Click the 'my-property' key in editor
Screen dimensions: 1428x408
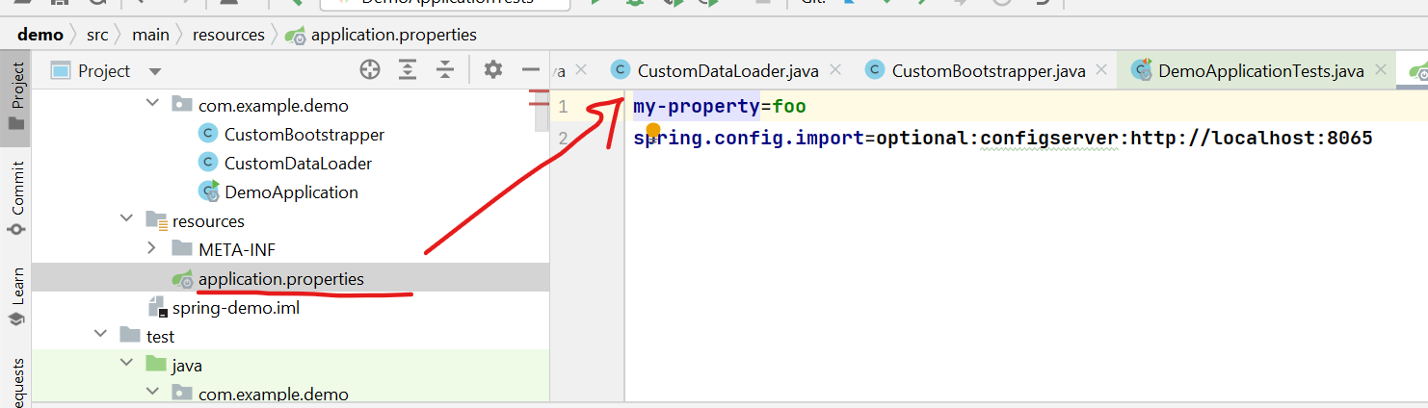697,106
